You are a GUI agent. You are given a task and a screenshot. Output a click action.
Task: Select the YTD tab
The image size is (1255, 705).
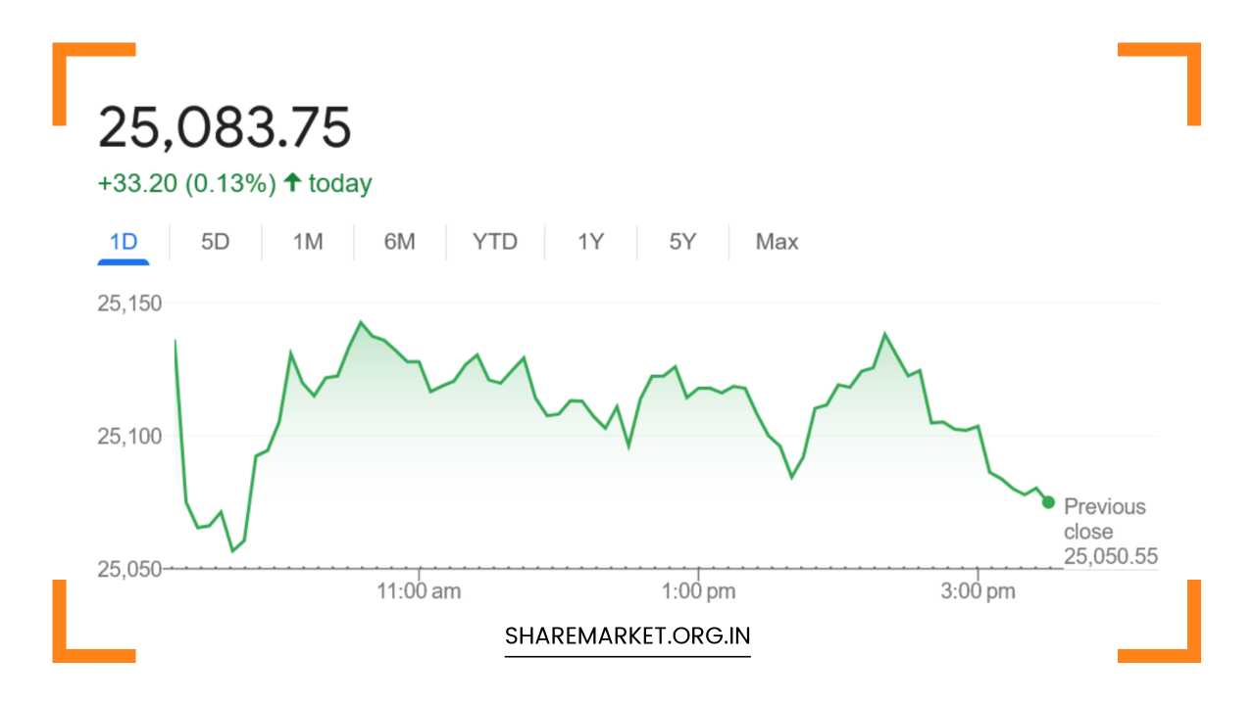click(x=494, y=242)
